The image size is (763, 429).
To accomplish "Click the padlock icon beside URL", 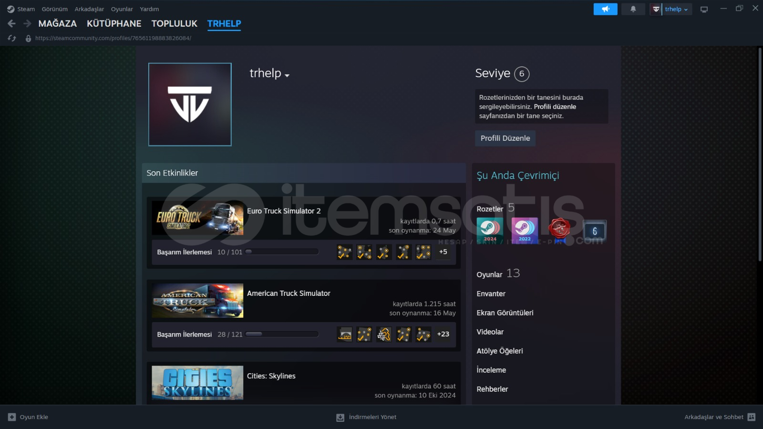I will point(28,38).
